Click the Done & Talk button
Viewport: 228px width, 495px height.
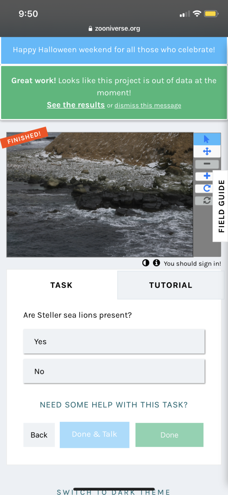pyautogui.click(x=95, y=435)
